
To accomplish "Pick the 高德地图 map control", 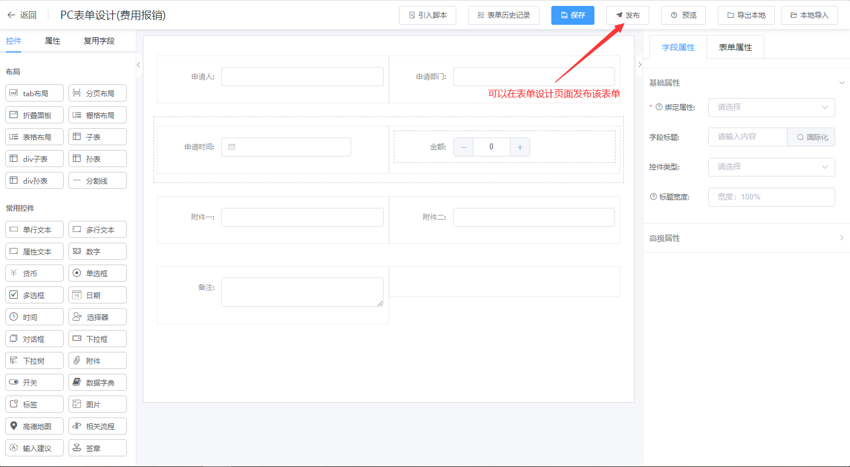I will (34, 426).
